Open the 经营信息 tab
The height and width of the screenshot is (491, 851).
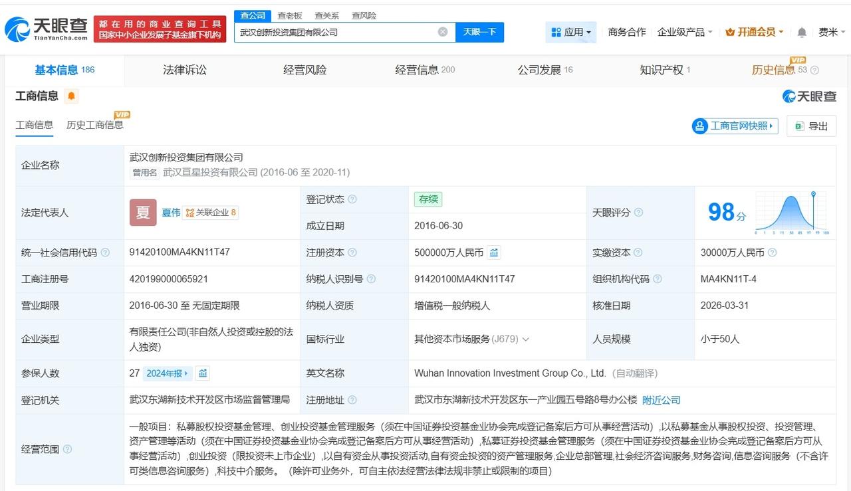pos(425,70)
